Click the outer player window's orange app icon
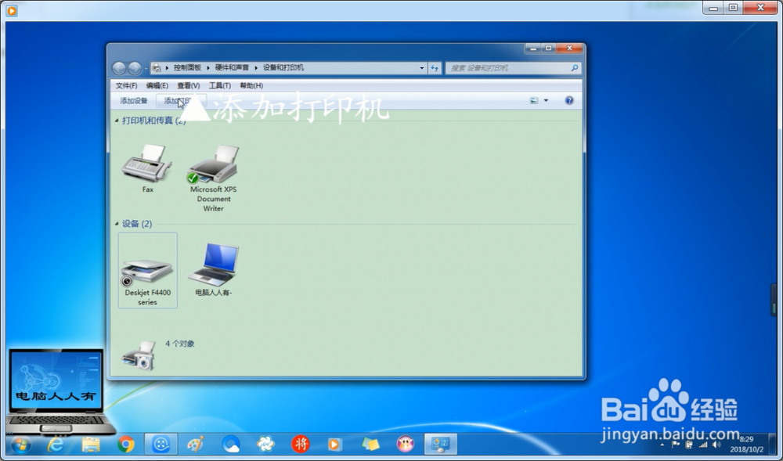The width and height of the screenshot is (783, 461). click(x=12, y=10)
